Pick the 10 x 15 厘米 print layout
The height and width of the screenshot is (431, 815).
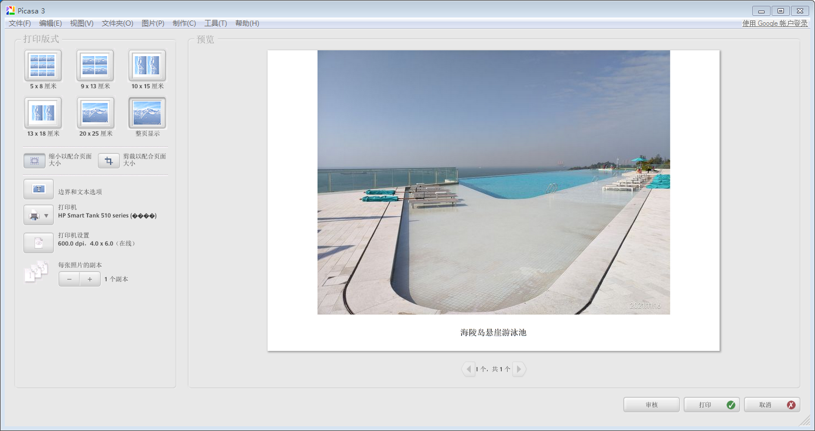(x=147, y=65)
